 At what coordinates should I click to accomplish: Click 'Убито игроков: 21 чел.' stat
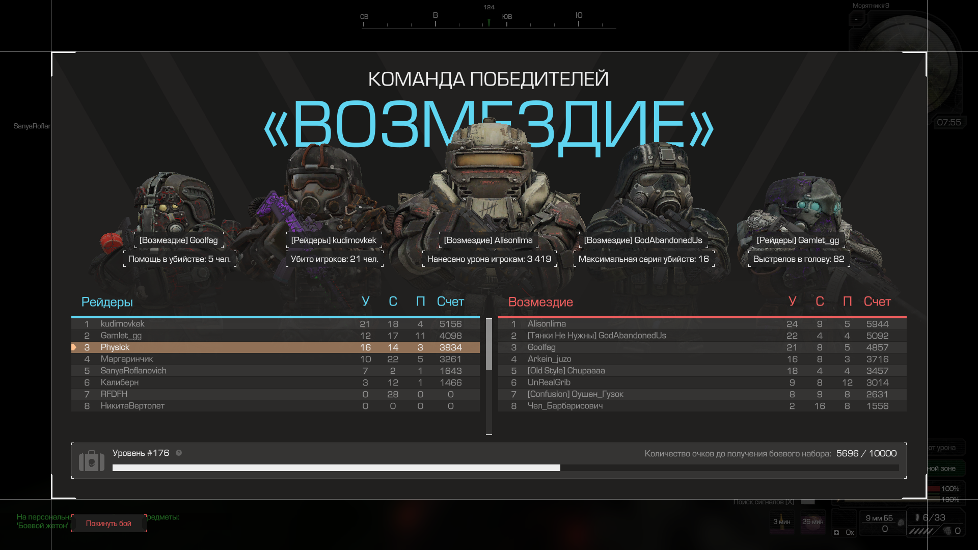coord(334,259)
